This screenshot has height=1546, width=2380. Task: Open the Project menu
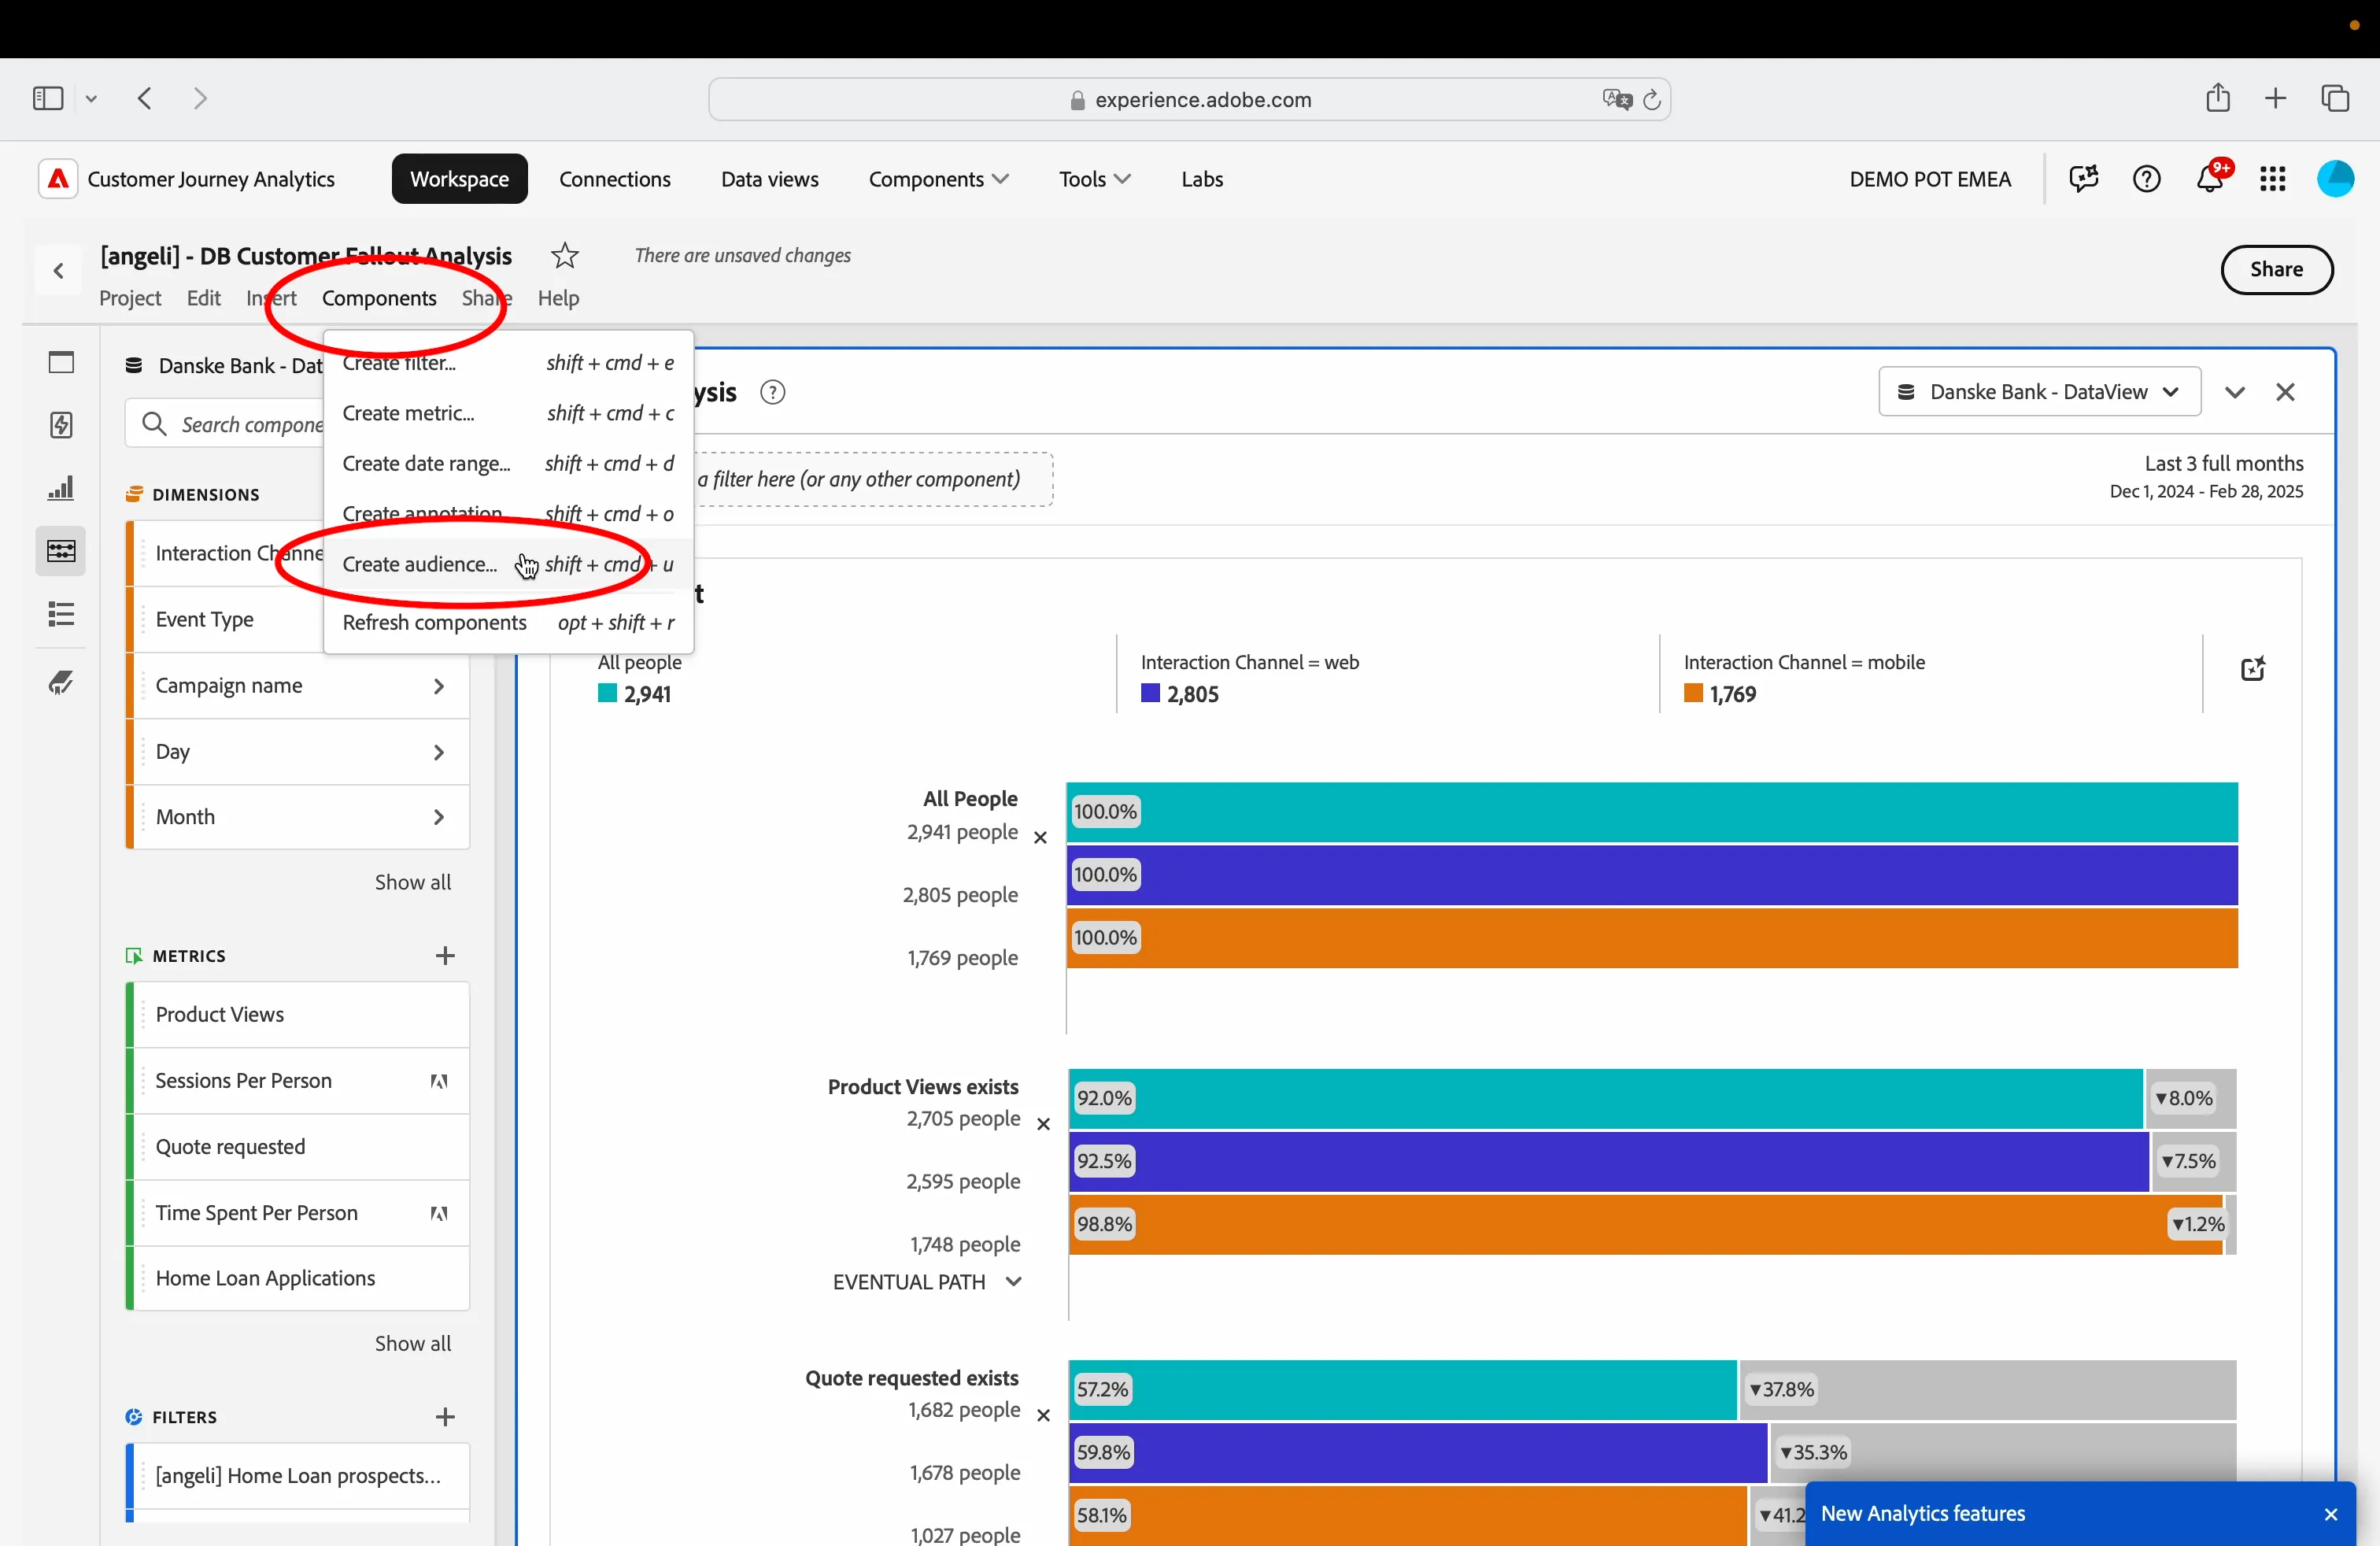[x=130, y=298]
